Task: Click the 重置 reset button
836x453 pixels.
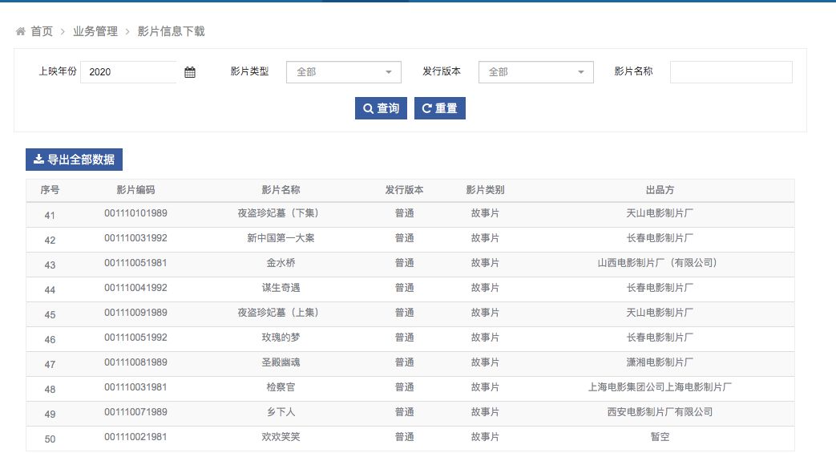Action: point(440,108)
